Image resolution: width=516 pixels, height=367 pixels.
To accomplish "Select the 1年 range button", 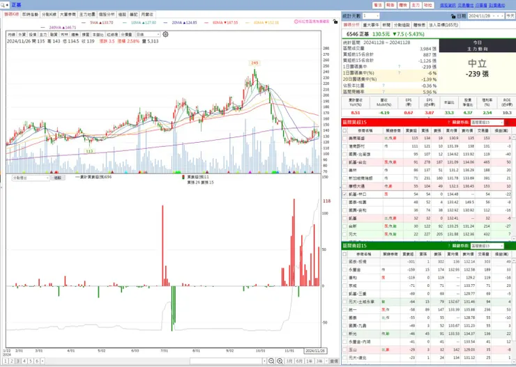I will [310, 361].
